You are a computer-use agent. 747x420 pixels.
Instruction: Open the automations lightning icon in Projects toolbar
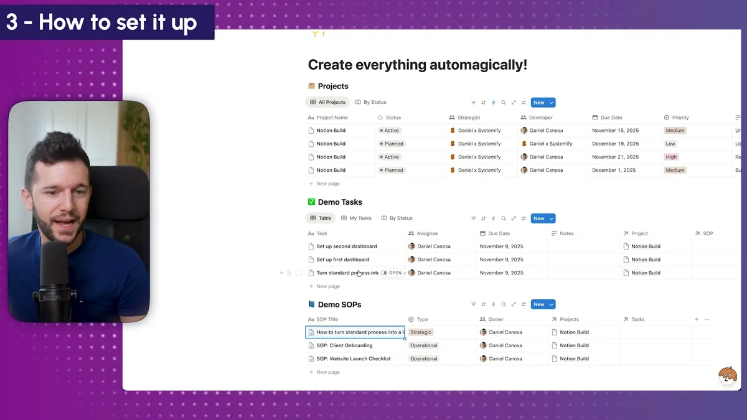[493, 102]
